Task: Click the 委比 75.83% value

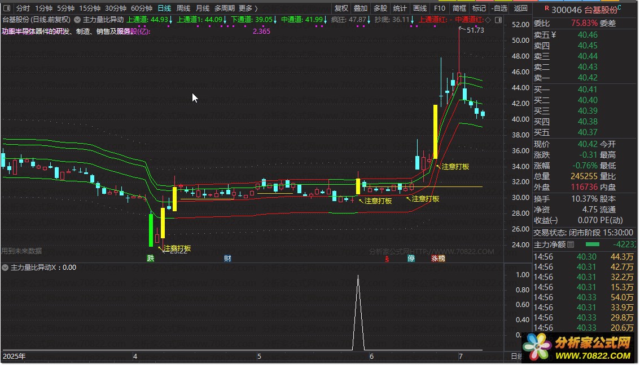Action: click(x=584, y=23)
